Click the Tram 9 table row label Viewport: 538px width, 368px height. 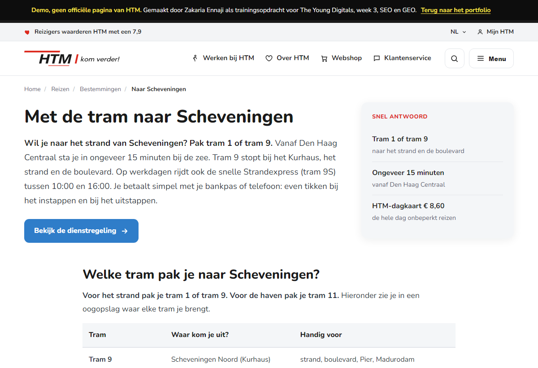[x=100, y=359]
